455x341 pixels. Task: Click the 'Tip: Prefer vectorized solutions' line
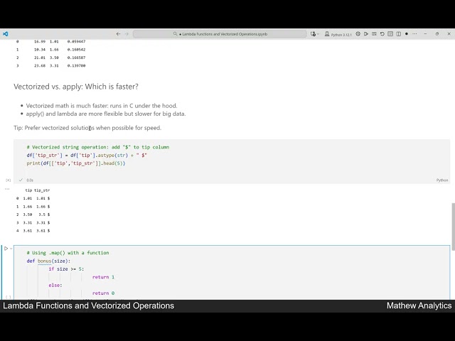click(x=87, y=128)
